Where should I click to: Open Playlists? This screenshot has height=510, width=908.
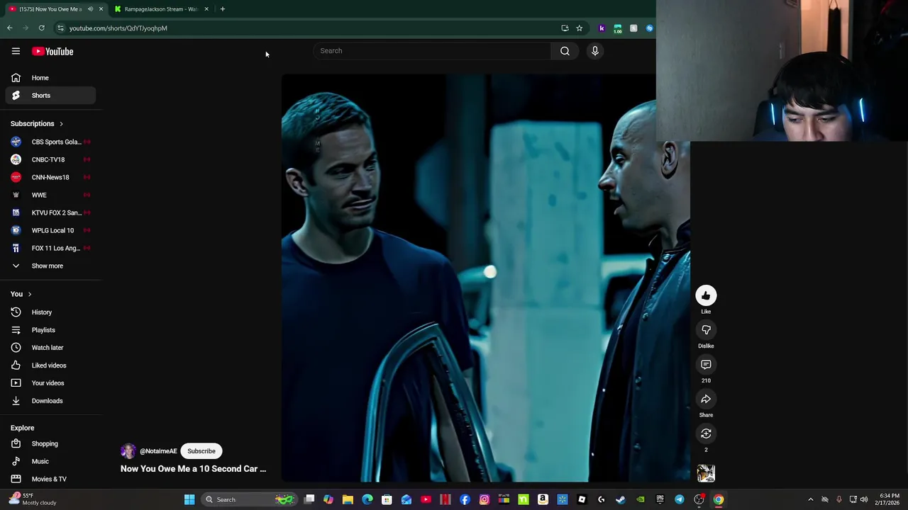[50, 330]
